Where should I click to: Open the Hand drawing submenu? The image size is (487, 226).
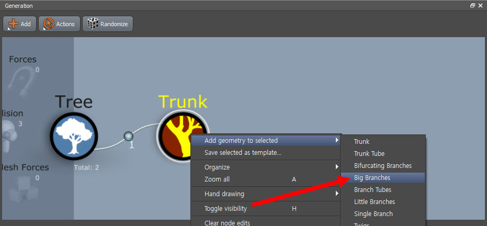266,194
